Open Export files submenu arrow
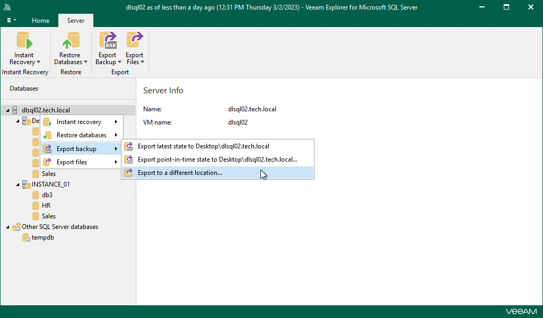 coord(116,162)
